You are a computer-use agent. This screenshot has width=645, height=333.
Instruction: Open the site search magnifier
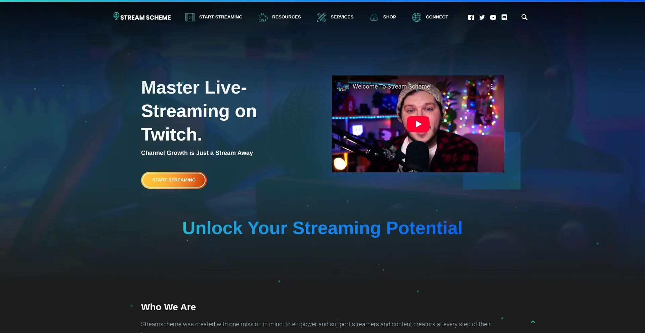(x=524, y=17)
